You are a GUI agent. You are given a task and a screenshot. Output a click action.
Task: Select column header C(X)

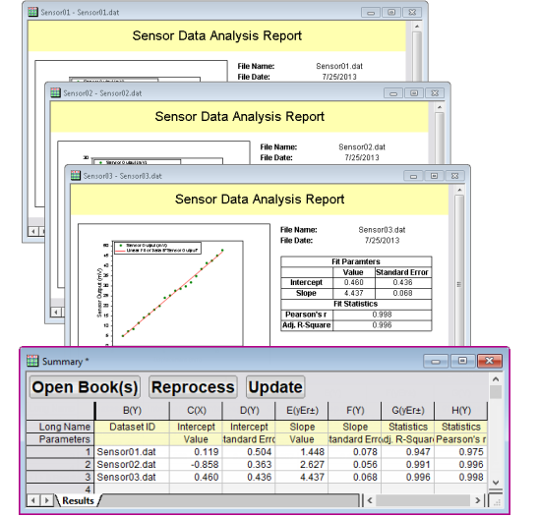coord(197,411)
